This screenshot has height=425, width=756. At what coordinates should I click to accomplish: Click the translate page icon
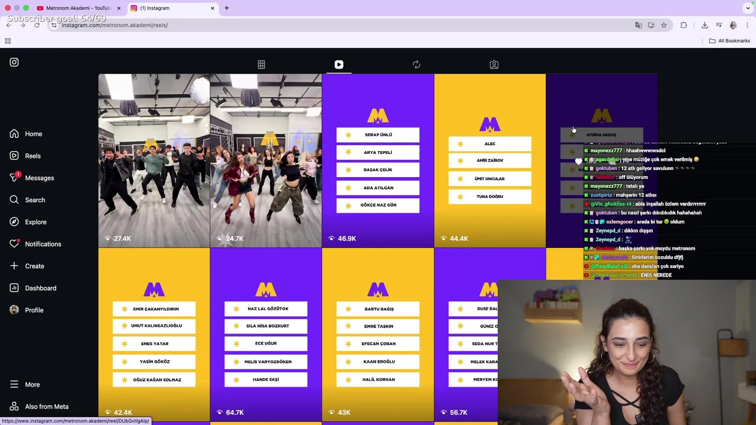(638, 25)
